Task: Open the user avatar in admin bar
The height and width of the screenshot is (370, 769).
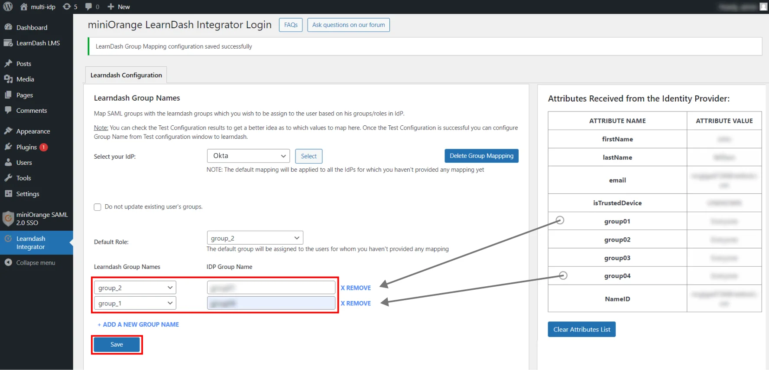Action: pyautogui.click(x=763, y=7)
